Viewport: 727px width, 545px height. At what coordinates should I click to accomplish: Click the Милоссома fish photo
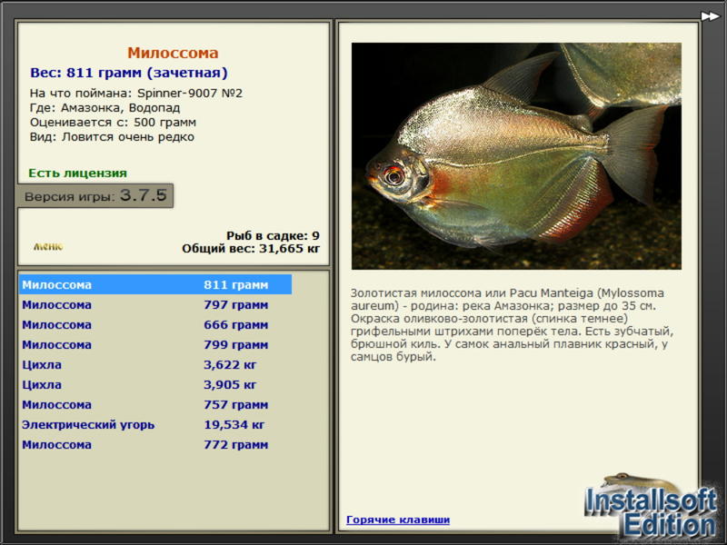point(516,156)
